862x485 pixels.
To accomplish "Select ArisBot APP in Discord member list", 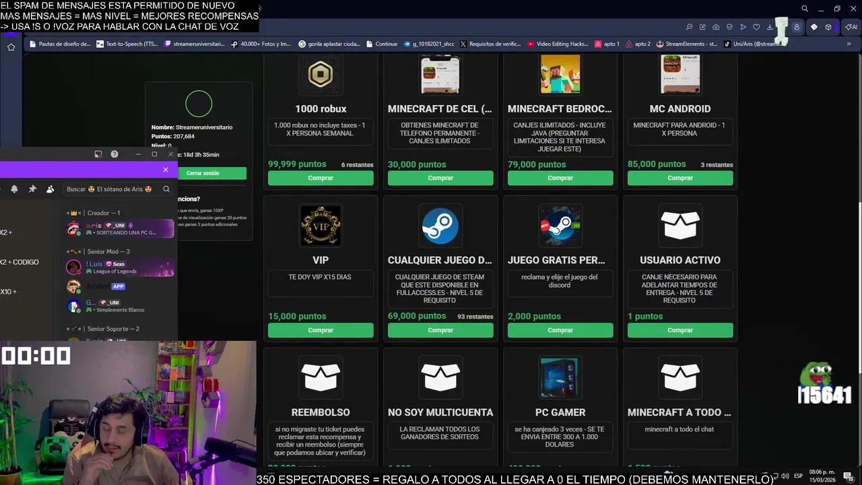I will [x=120, y=286].
